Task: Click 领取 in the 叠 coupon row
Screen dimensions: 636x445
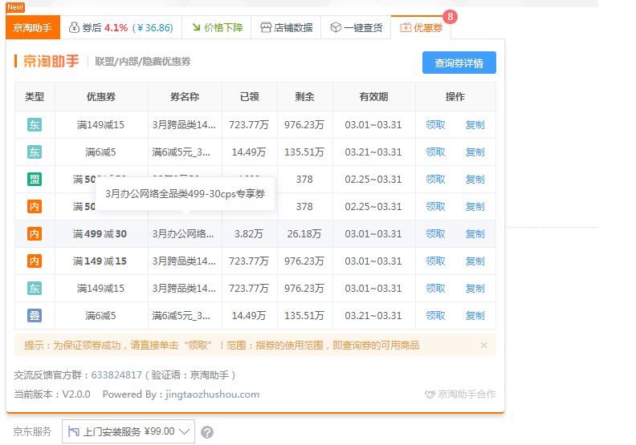Action: [x=435, y=315]
